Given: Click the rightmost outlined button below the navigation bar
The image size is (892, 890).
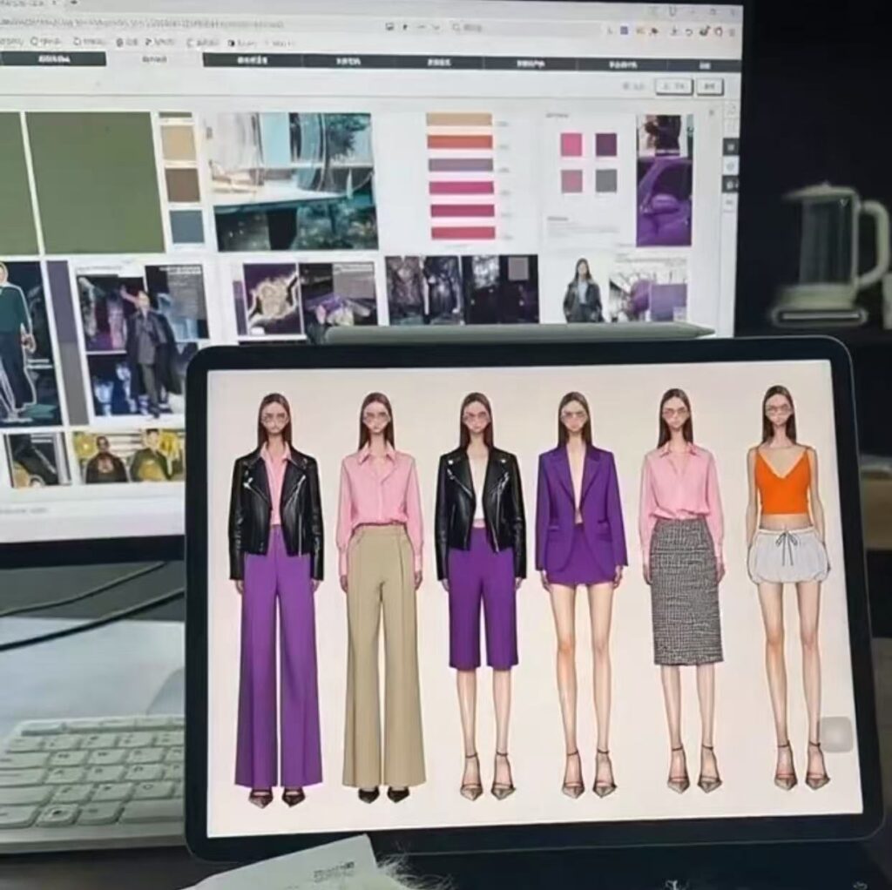Looking at the screenshot, I should click(x=710, y=85).
